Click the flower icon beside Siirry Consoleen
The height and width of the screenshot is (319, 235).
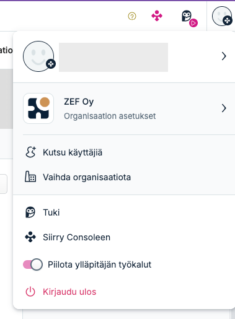[30, 237]
